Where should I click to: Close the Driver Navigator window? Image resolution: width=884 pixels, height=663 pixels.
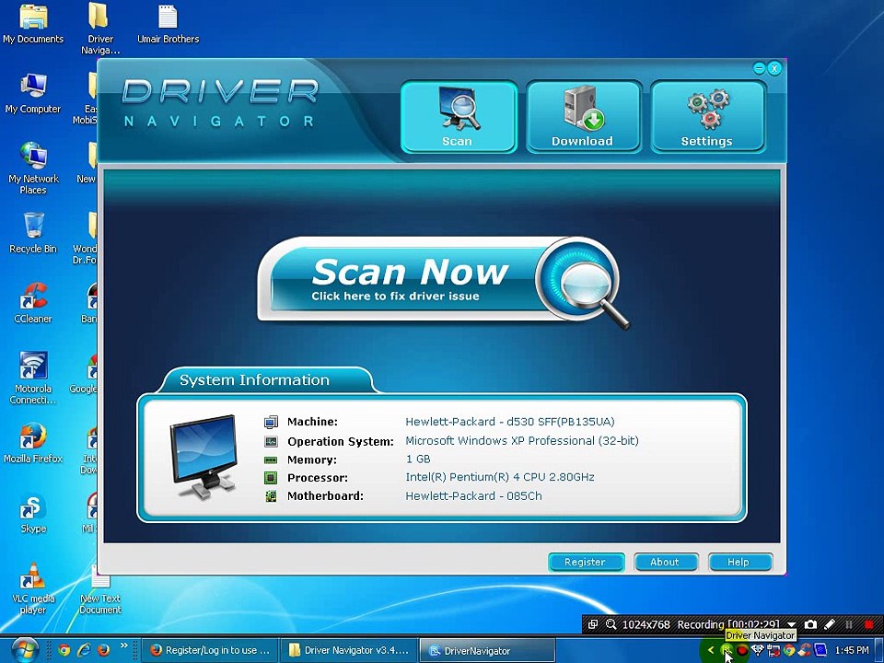tap(774, 69)
